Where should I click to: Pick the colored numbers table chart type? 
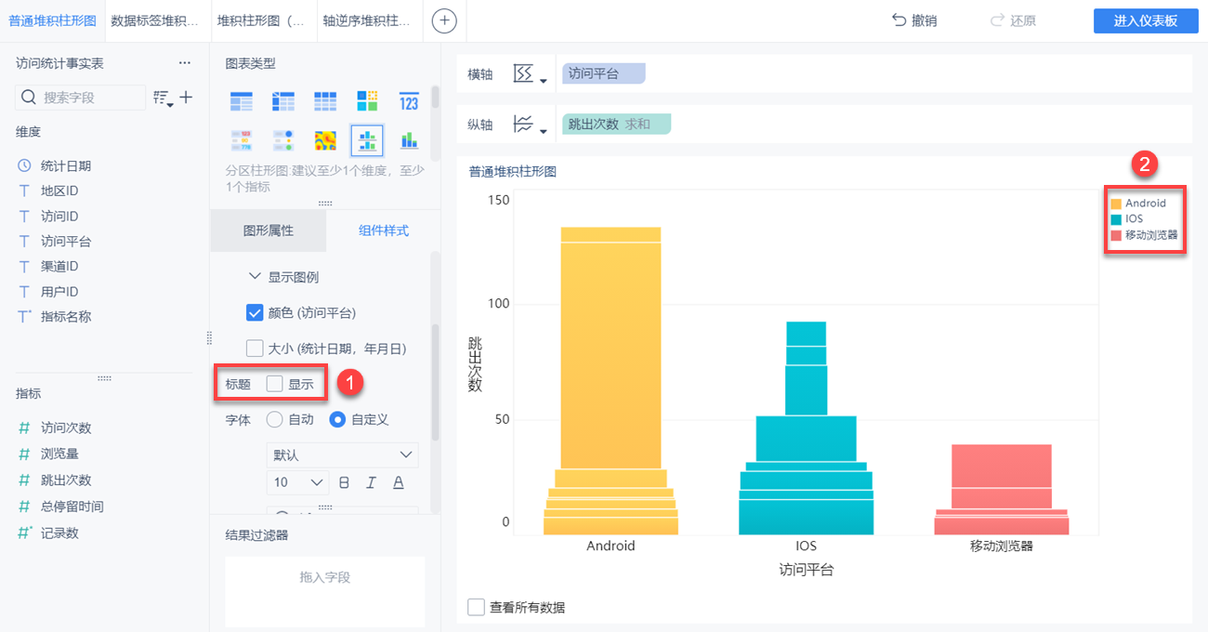(242, 140)
